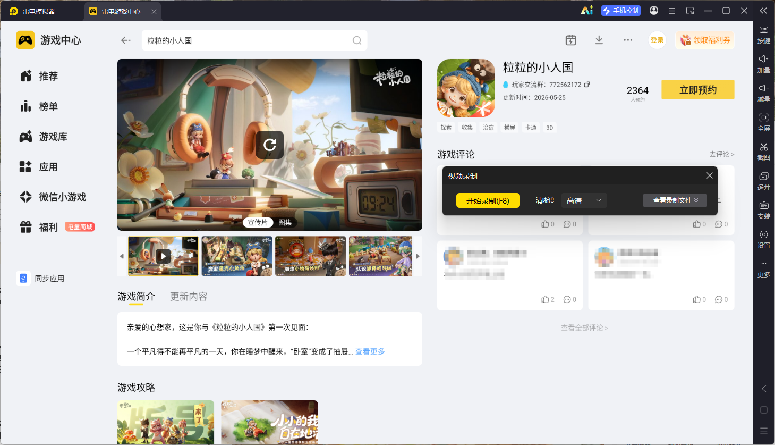Like the comment with 2 likes
Viewport: 775px width, 445px height.
(548, 299)
